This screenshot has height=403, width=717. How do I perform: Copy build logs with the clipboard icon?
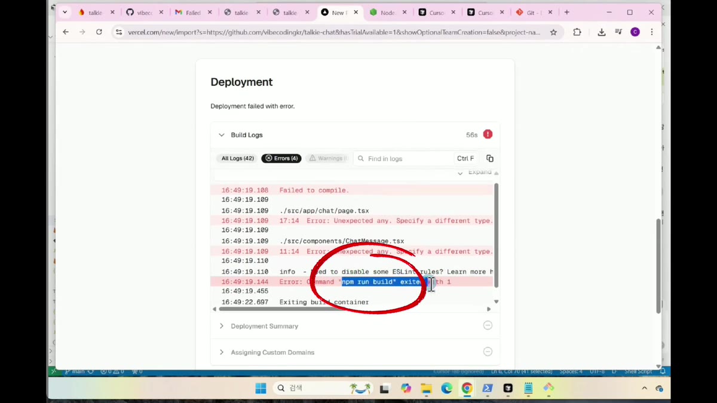click(x=490, y=159)
